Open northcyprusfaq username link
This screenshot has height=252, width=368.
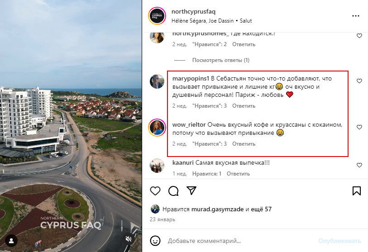point(193,11)
